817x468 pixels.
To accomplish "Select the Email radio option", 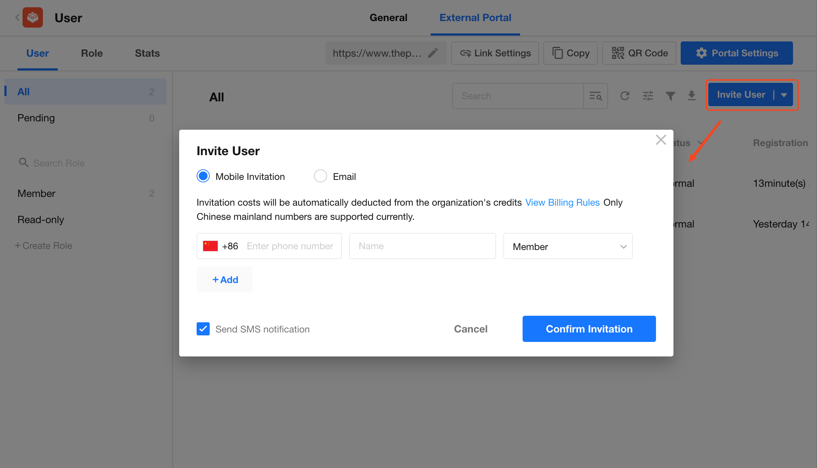I will [x=320, y=176].
